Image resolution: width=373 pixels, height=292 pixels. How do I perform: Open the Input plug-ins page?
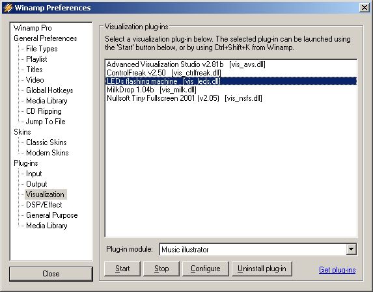(34, 174)
